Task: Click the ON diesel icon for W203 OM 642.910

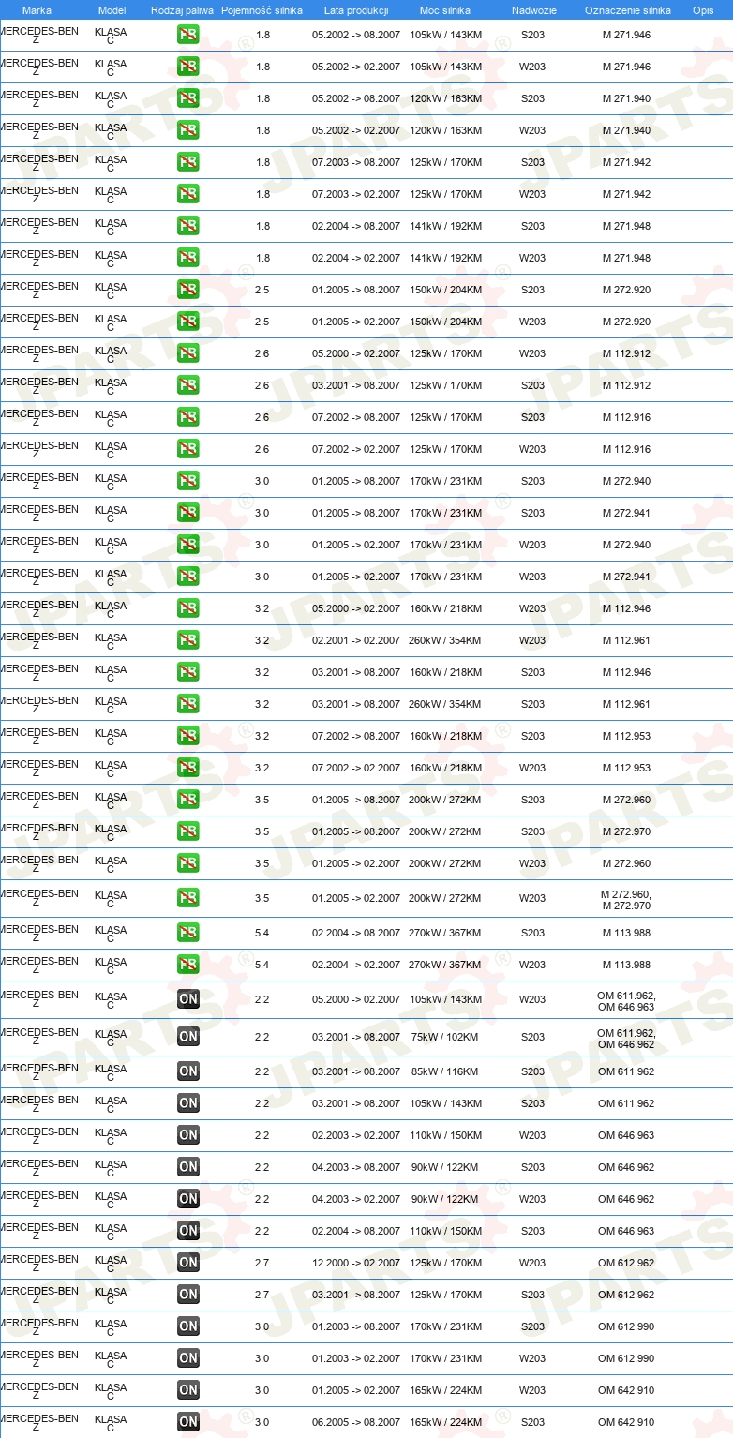Action: click(188, 1390)
